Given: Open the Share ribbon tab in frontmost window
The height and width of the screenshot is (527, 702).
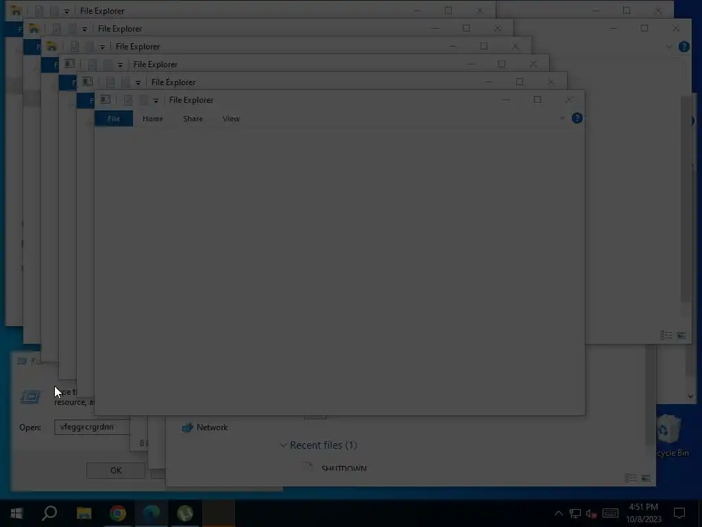Looking at the screenshot, I should (x=193, y=119).
